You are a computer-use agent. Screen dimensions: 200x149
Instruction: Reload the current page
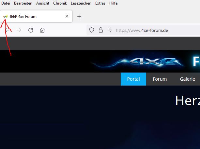pyautogui.click(x=31, y=30)
